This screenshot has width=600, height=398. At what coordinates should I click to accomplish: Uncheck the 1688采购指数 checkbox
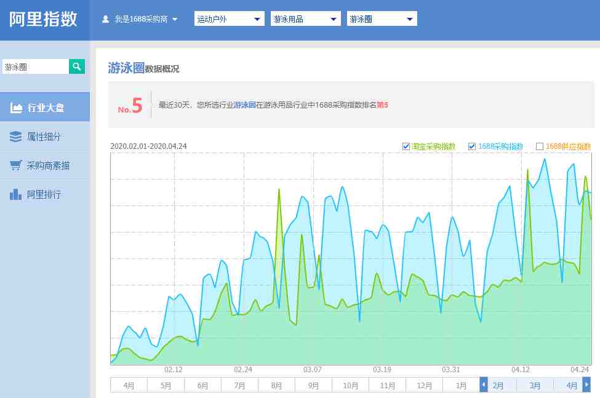472,146
